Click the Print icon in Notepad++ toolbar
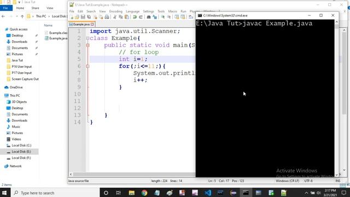Image resolution: width=350 pixels, height=197 pixels. tap(107, 17)
